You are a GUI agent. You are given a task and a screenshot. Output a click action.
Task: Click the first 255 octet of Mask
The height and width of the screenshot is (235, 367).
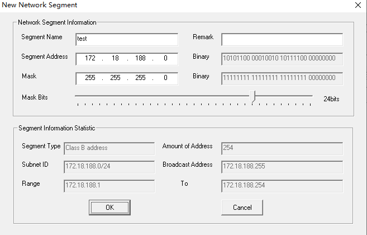pyautogui.click(x=90, y=78)
